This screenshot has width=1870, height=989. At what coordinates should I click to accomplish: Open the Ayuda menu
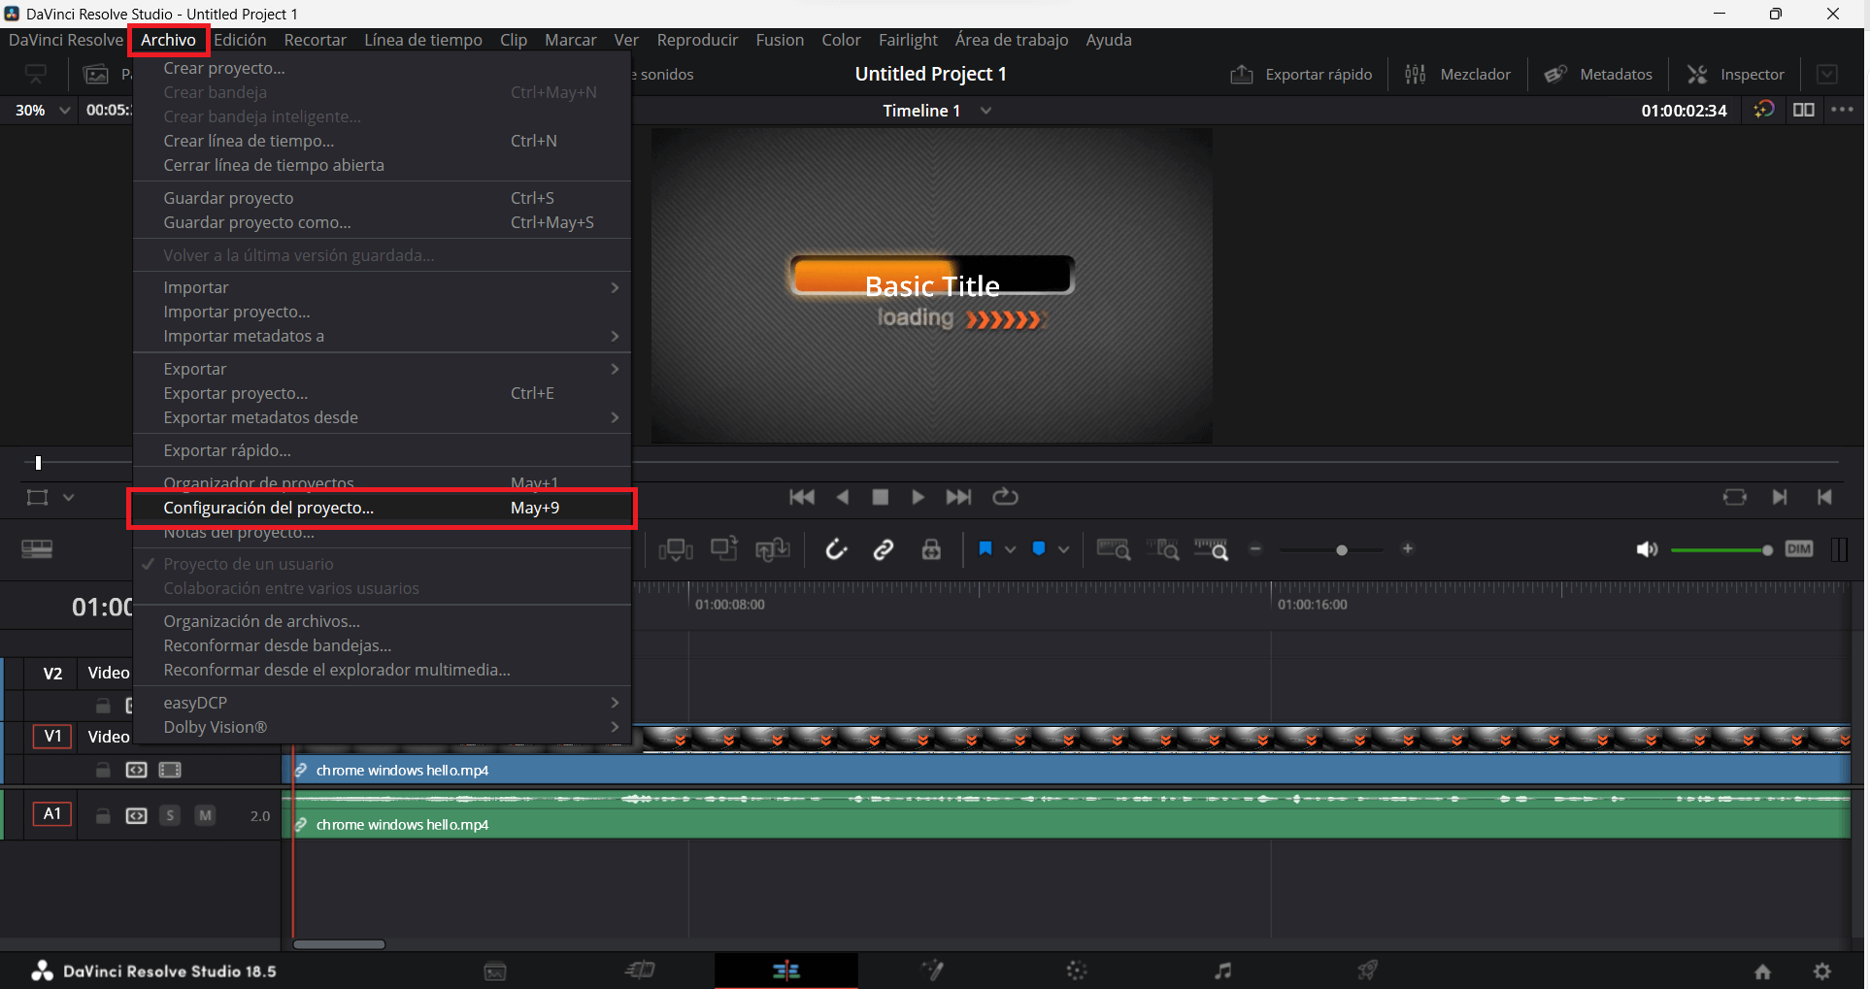(x=1109, y=40)
